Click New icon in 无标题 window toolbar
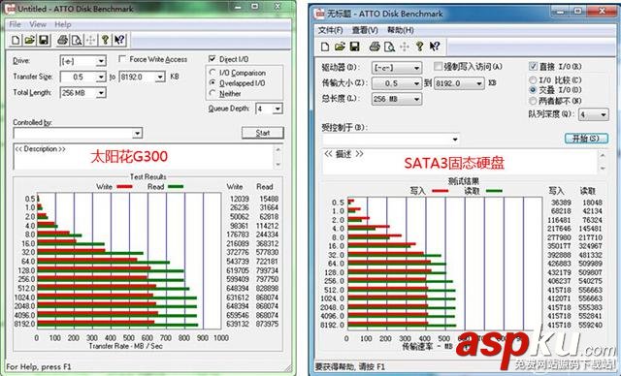Screen dimensions: 621x376 click(325, 47)
